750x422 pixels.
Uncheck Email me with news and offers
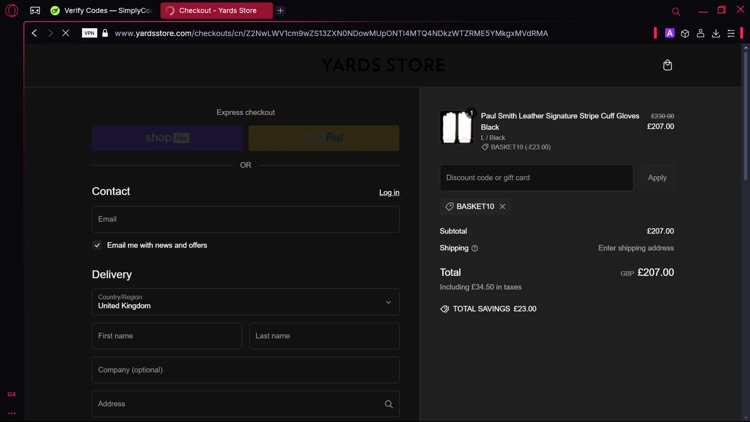(97, 245)
